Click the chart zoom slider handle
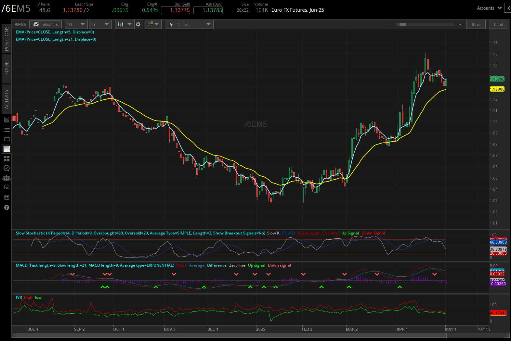Viewport: 511px width, 341px height. [x=402, y=24]
